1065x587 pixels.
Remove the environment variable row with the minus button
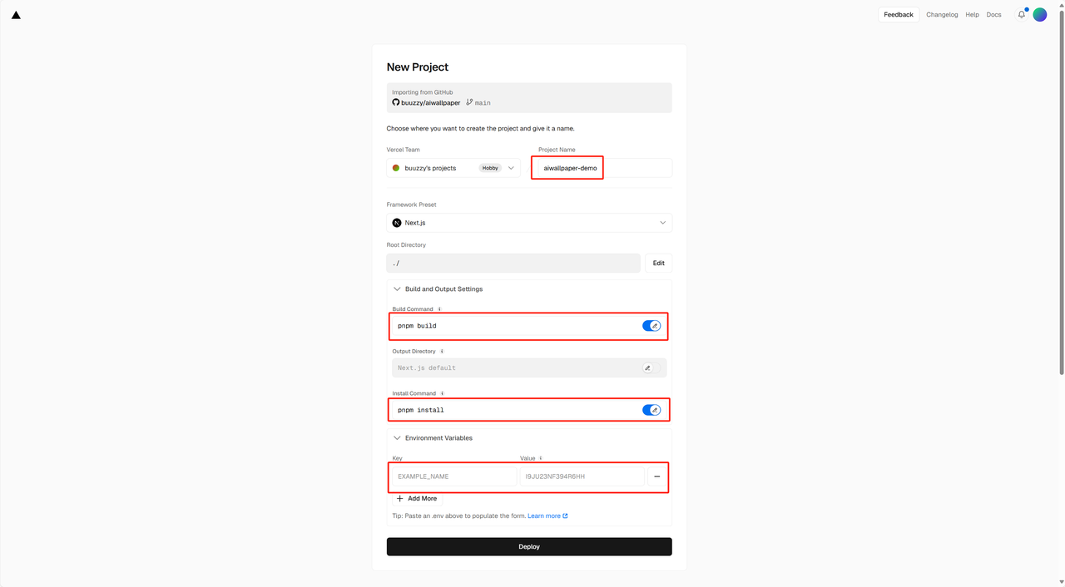click(656, 476)
